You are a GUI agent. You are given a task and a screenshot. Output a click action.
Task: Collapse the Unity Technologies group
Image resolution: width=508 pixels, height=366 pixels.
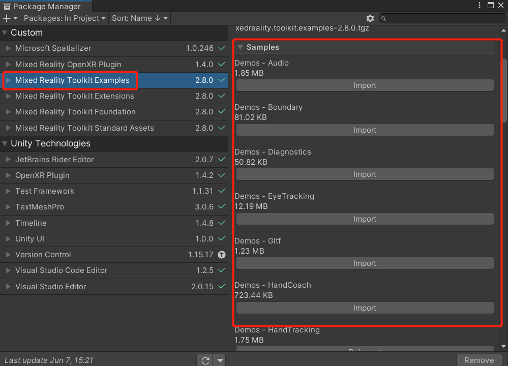5,143
